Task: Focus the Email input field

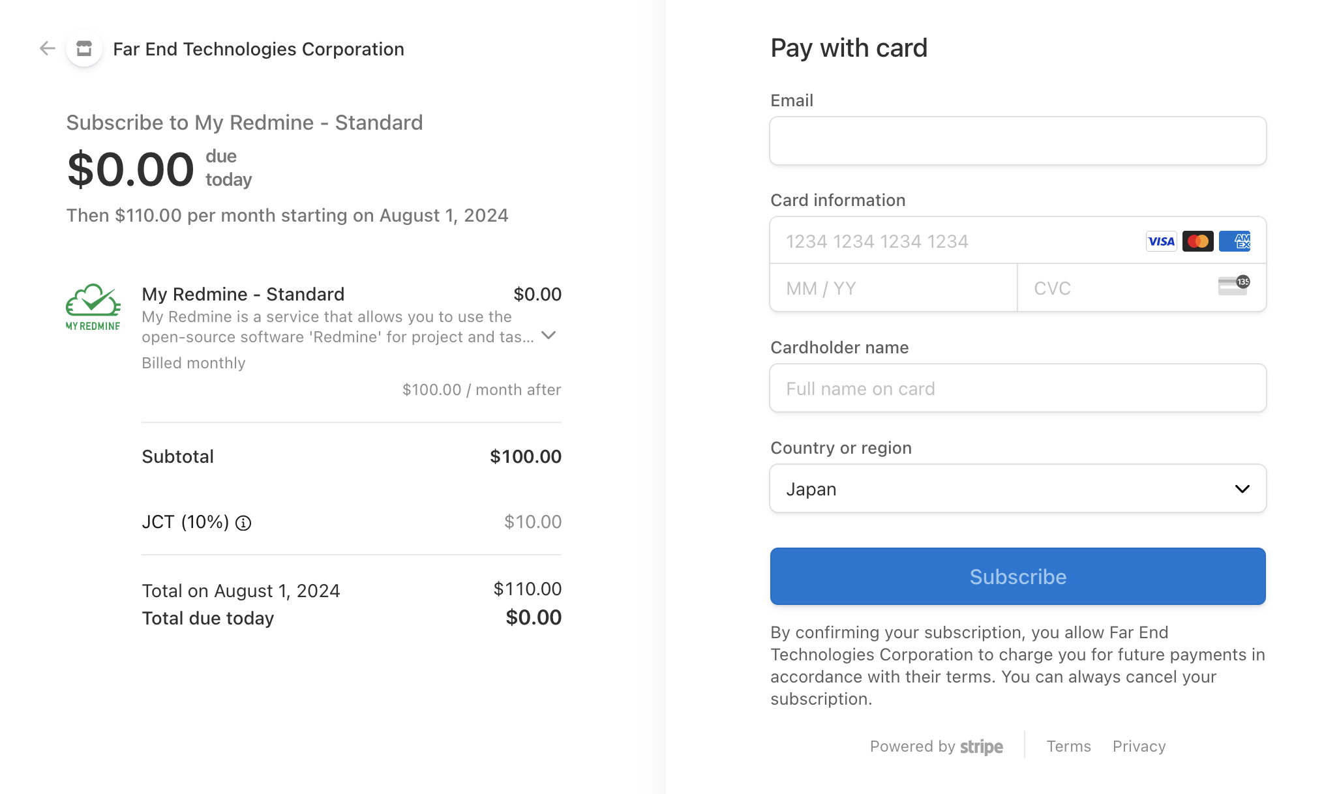Action: coord(1017,141)
